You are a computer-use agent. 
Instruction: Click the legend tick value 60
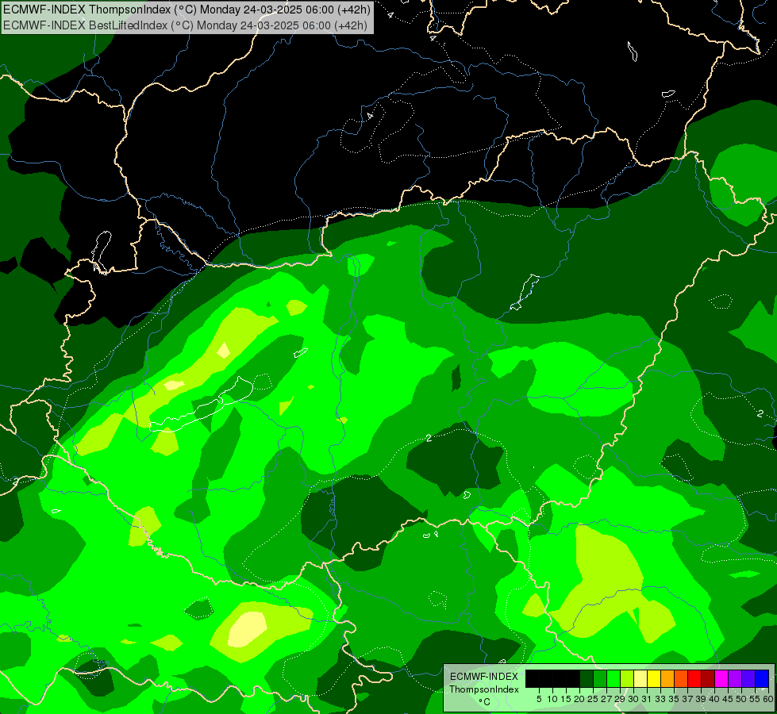point(768,699)
